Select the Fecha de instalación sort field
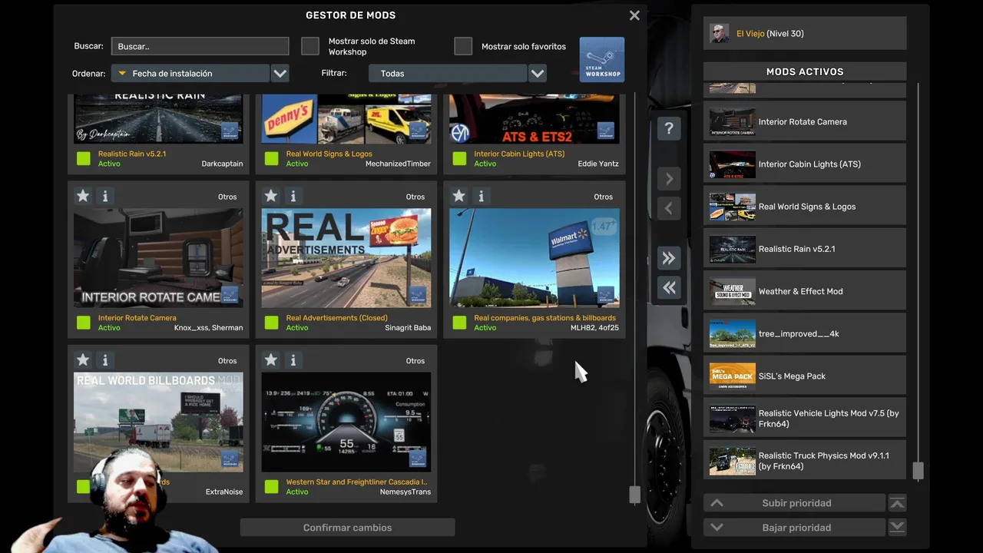Image resolution: width=983 pixels, height=553 pixels. [190, 74]
